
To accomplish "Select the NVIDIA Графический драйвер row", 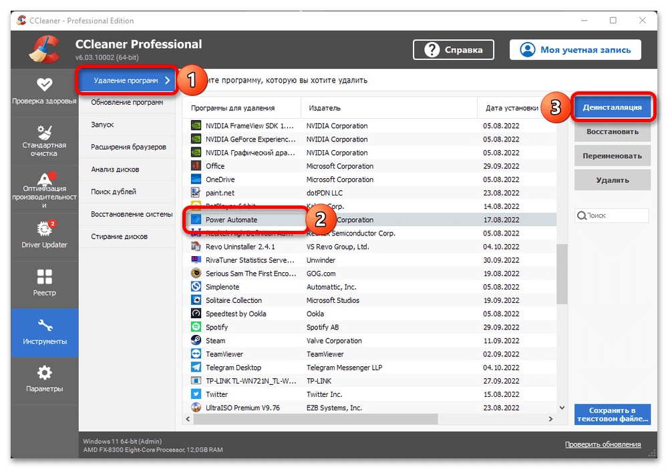I will point(370,152).
